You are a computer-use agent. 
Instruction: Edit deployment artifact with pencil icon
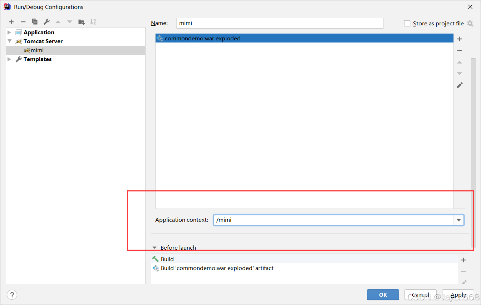tap(460, 85)
